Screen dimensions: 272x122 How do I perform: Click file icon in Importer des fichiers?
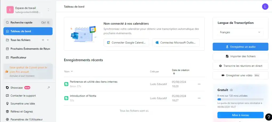tap(227, 56)
